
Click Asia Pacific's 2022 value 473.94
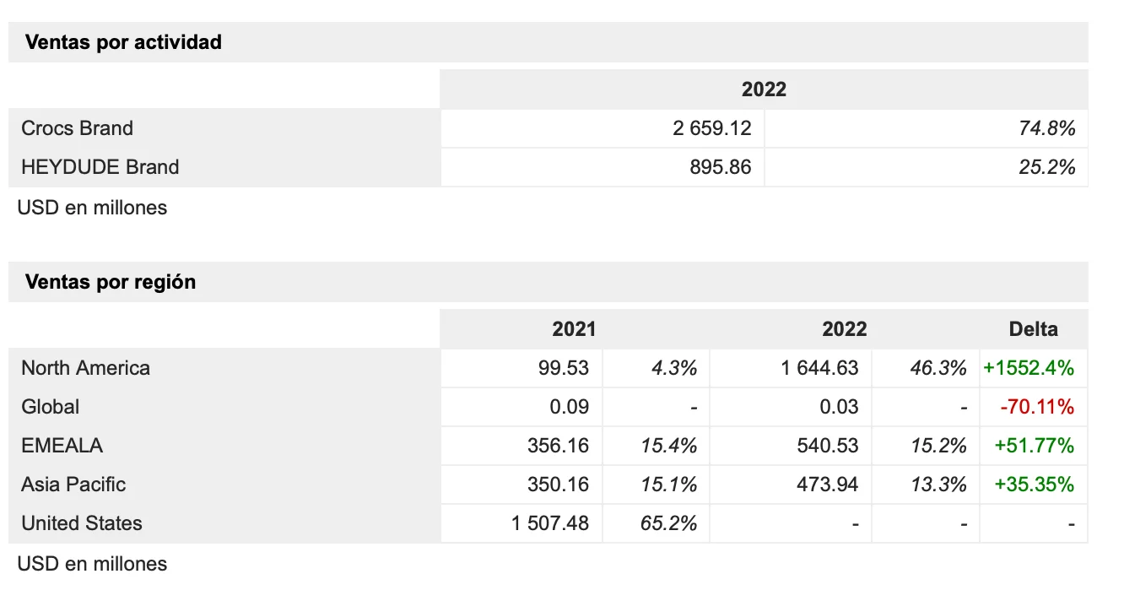pyautogui.click(x=828, y=485)
